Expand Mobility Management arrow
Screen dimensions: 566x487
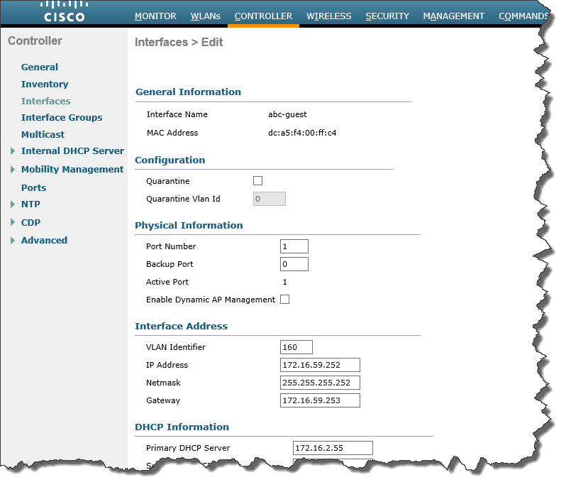(13, 170)
